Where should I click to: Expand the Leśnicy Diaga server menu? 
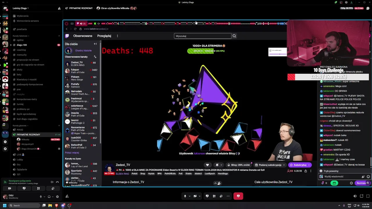click(21, 8)
